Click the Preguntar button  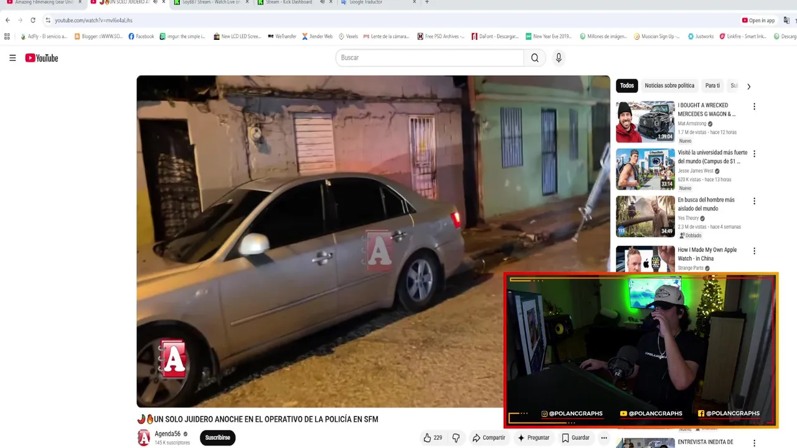pyautogui.click(x=534, y=437)
